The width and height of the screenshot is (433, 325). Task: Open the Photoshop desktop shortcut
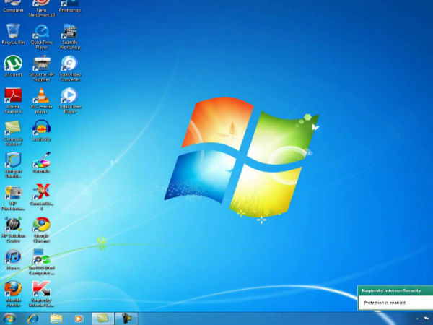[x=70, y=6]
